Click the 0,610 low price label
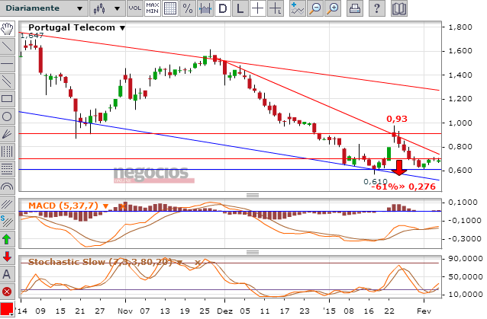487x319 pixels. (x=376, y=181)
